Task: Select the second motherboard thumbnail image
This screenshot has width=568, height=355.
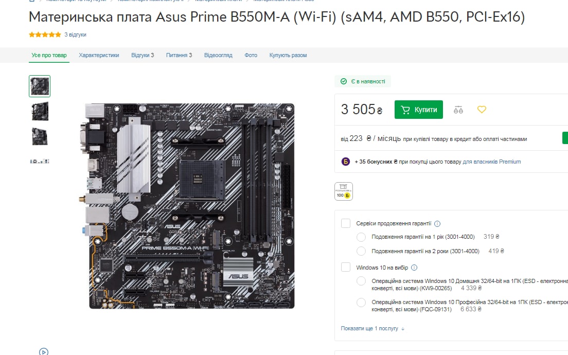Action: (x=40, y=111)
